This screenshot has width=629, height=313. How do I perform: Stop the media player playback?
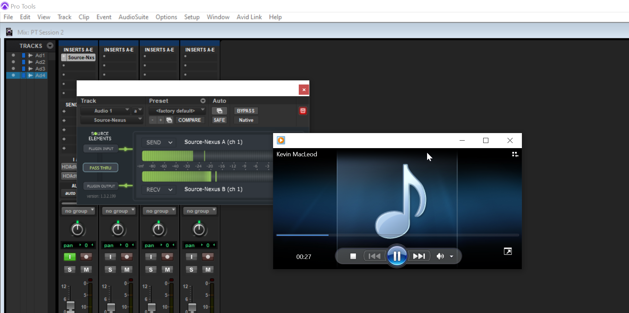[x=353, y=256]
